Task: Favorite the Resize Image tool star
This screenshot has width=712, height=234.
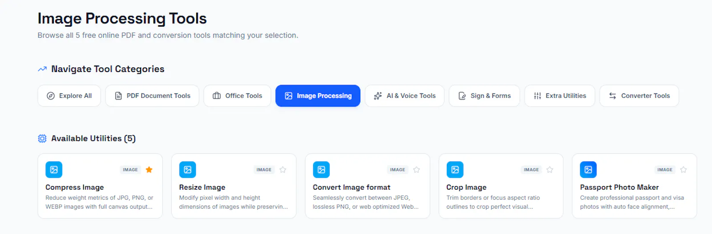Action: pyautogui.click(x=283, y=170)
